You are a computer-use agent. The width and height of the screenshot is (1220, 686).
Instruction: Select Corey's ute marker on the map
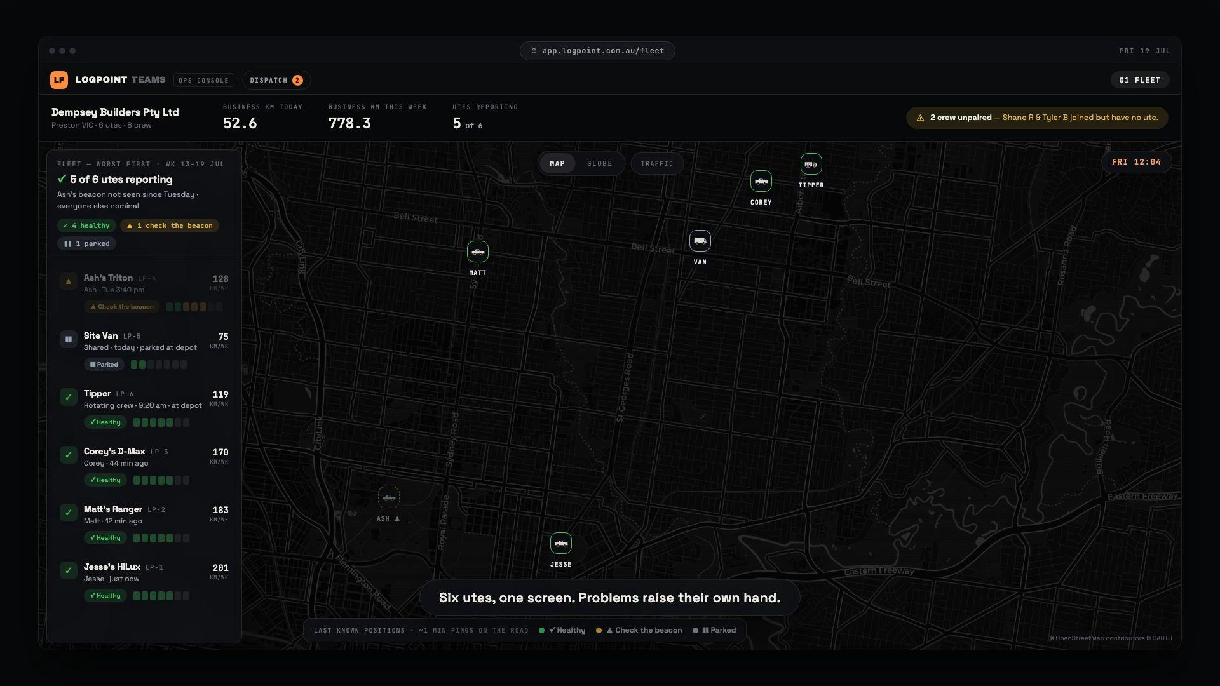[761, 181]
